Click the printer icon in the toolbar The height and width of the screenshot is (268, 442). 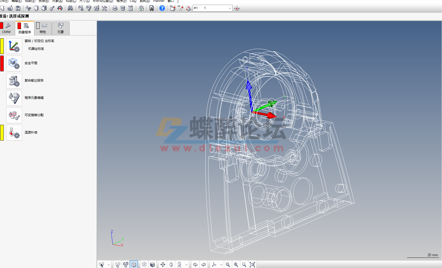pyautogui.click(x=115, y=8)
